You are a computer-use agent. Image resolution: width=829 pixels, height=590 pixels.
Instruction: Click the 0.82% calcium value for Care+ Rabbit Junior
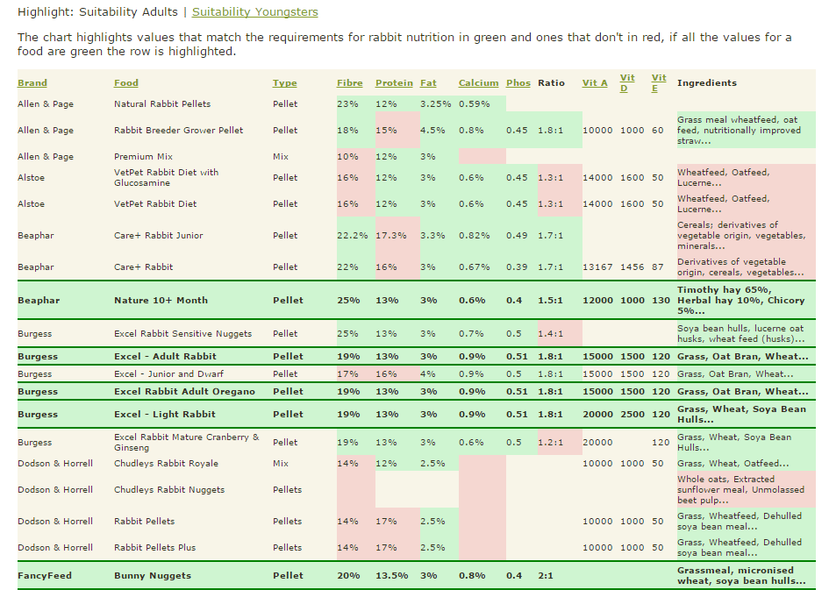pos(474,236)
